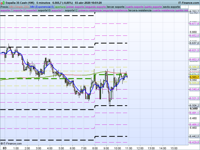Select the Precio legend tab
The width and height of the screenshot is (200, 150).
click(4, 7)
